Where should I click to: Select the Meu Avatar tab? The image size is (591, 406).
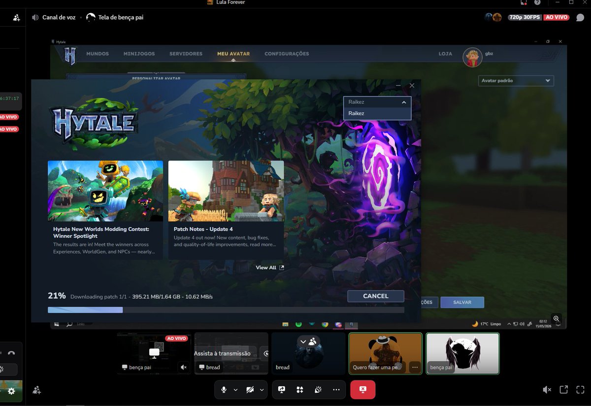click(233, 54)
